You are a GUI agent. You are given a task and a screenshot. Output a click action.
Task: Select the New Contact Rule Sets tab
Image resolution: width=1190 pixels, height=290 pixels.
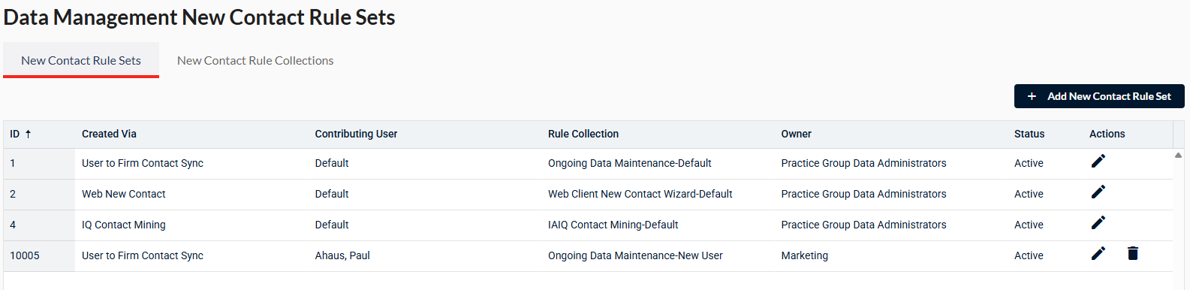pyautogui.click(x=81, y=60)
